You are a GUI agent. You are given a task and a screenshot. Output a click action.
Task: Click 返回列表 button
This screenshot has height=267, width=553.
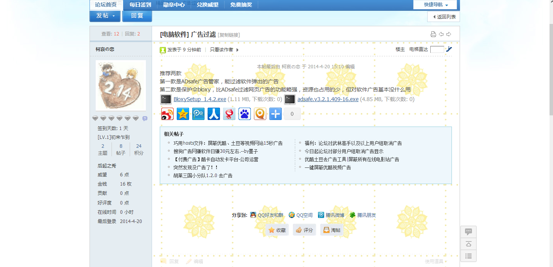click(x=443, y=17)
